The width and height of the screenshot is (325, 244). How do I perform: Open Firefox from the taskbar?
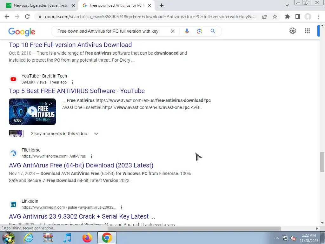(87, 238)
